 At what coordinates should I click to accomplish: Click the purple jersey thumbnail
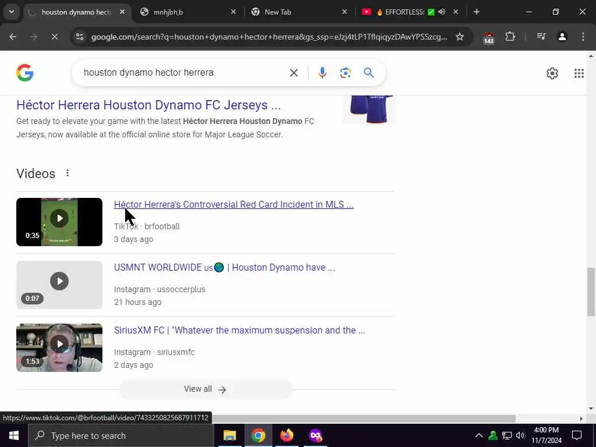click(x=369, y=110)
